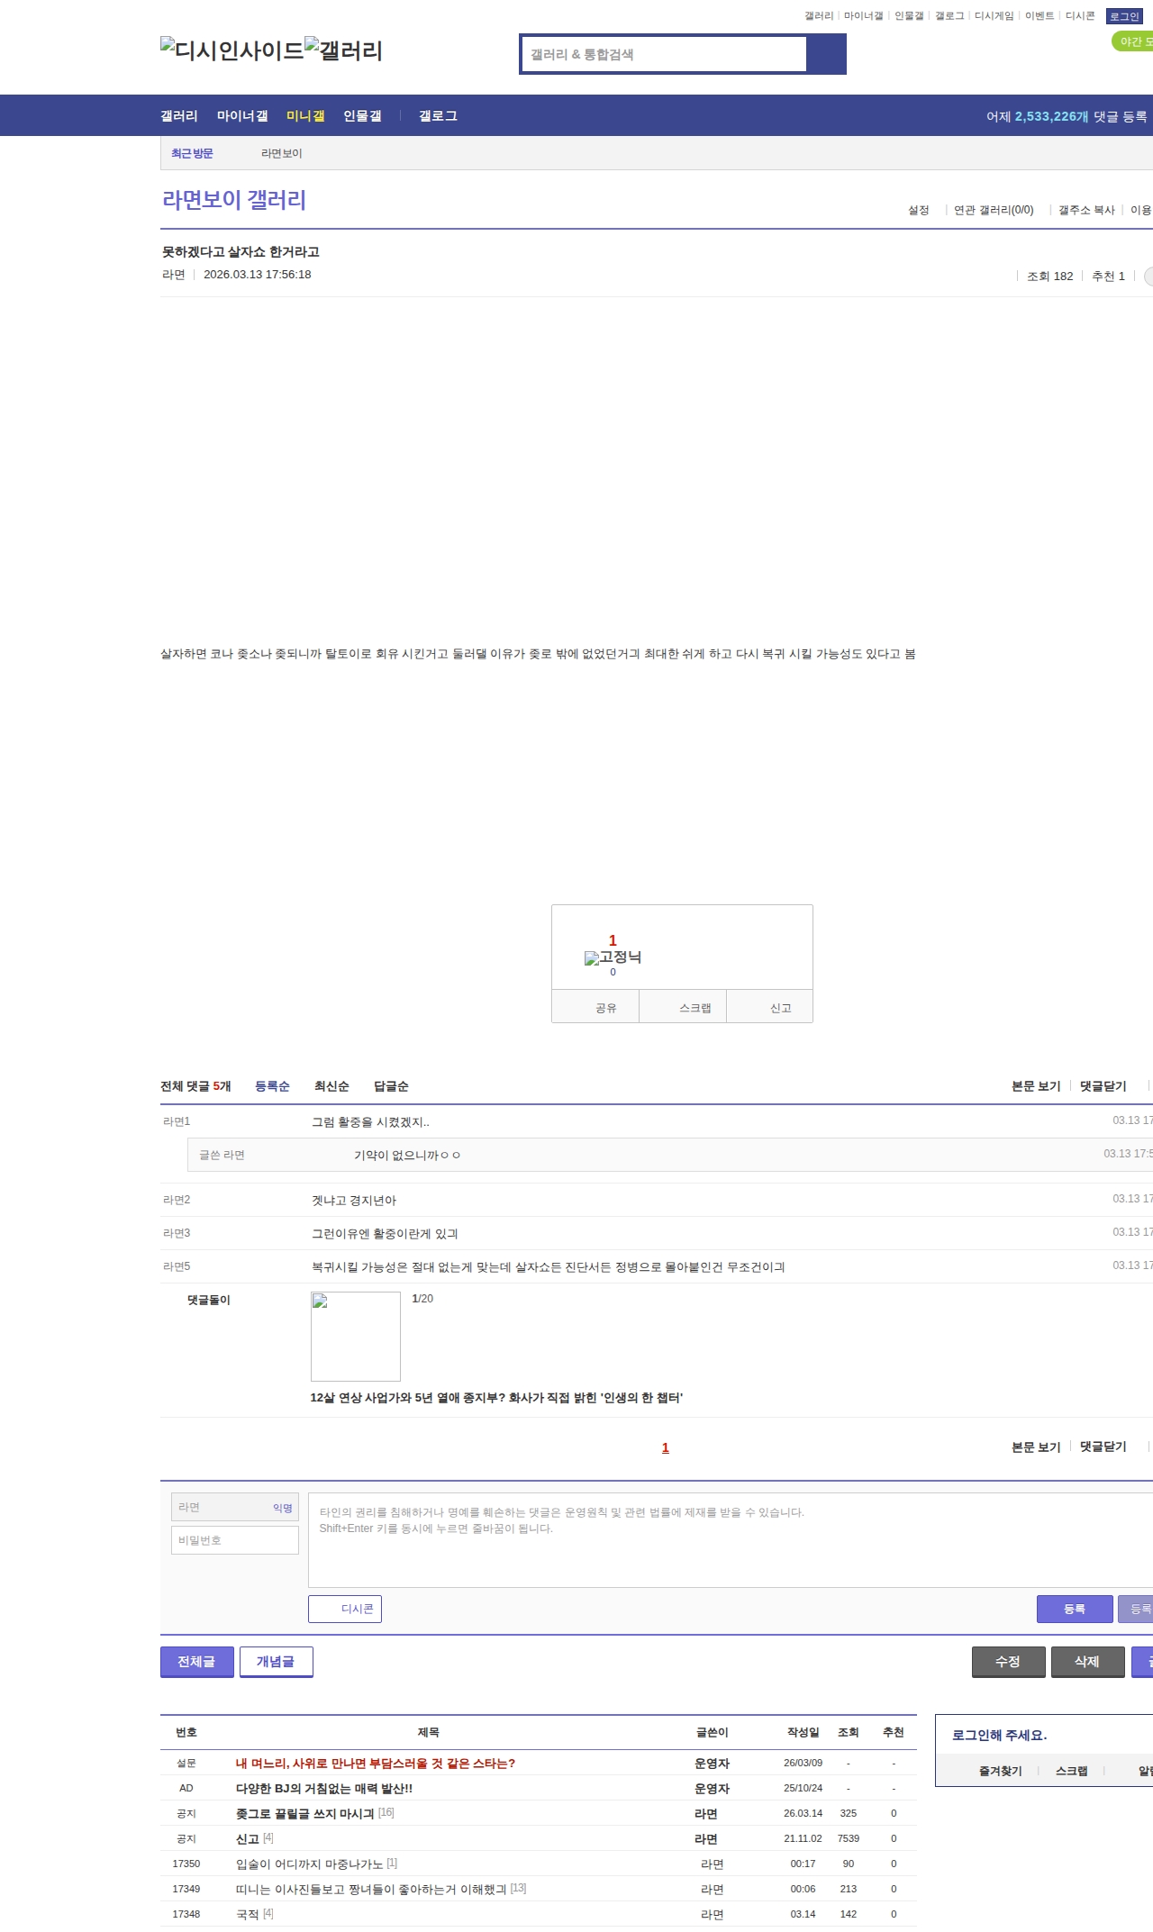This screenshot has height=1932, width=1153.
Task: Click the 디시인사이드 logo image
Action: pos(232,50)
